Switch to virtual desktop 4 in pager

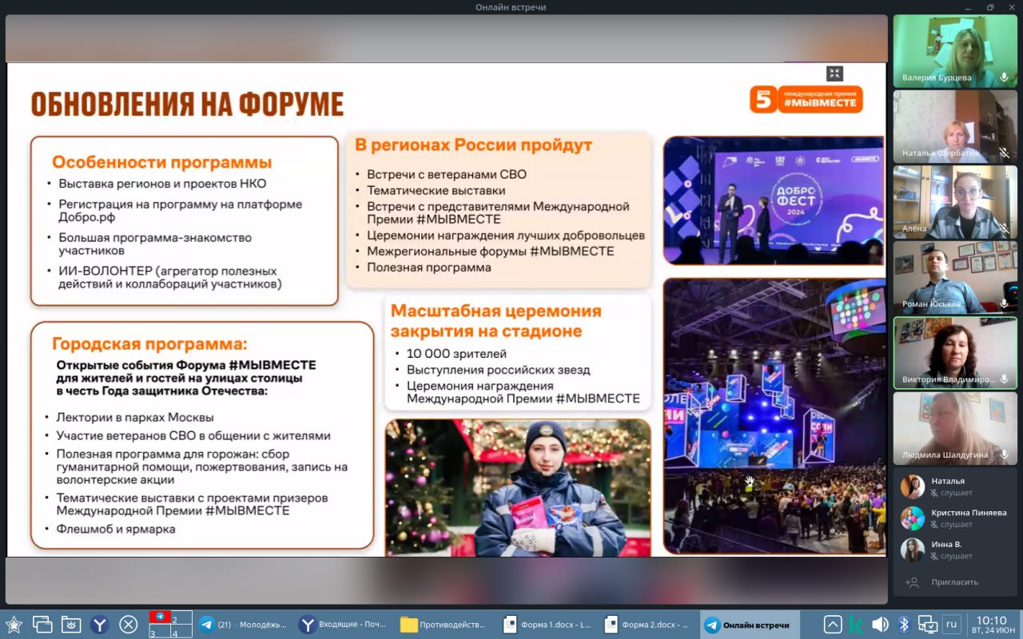click(181, 632)
